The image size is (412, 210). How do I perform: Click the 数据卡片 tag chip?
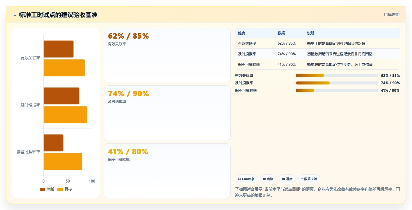click(309, 179)
